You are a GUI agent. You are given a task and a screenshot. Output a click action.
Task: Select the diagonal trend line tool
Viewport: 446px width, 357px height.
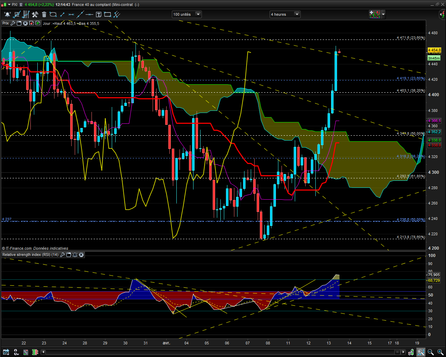pyautogui.click(x=80, y=14)
